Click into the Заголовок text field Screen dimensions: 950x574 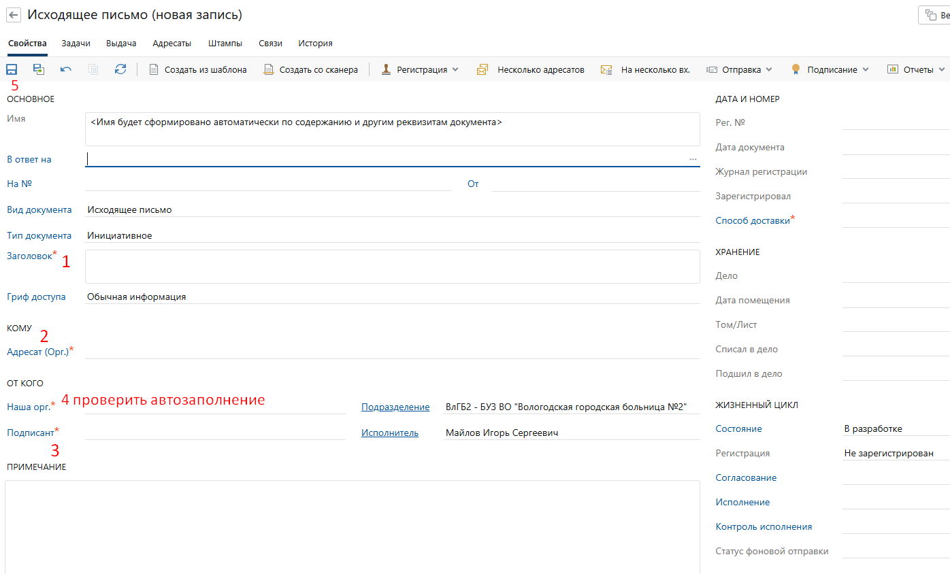392,267
